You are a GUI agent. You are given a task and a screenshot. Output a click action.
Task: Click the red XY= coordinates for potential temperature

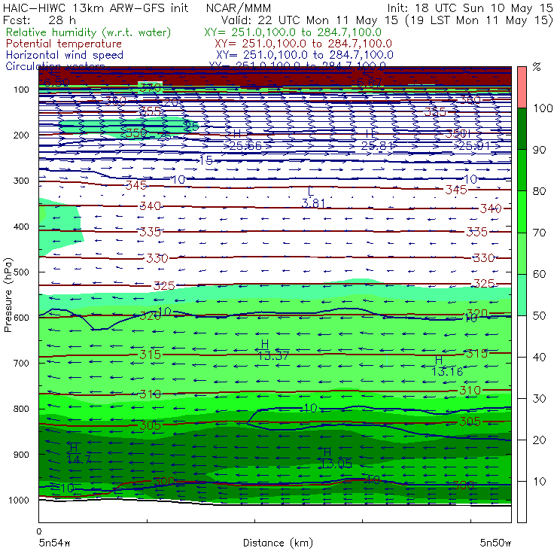(303, 44)
